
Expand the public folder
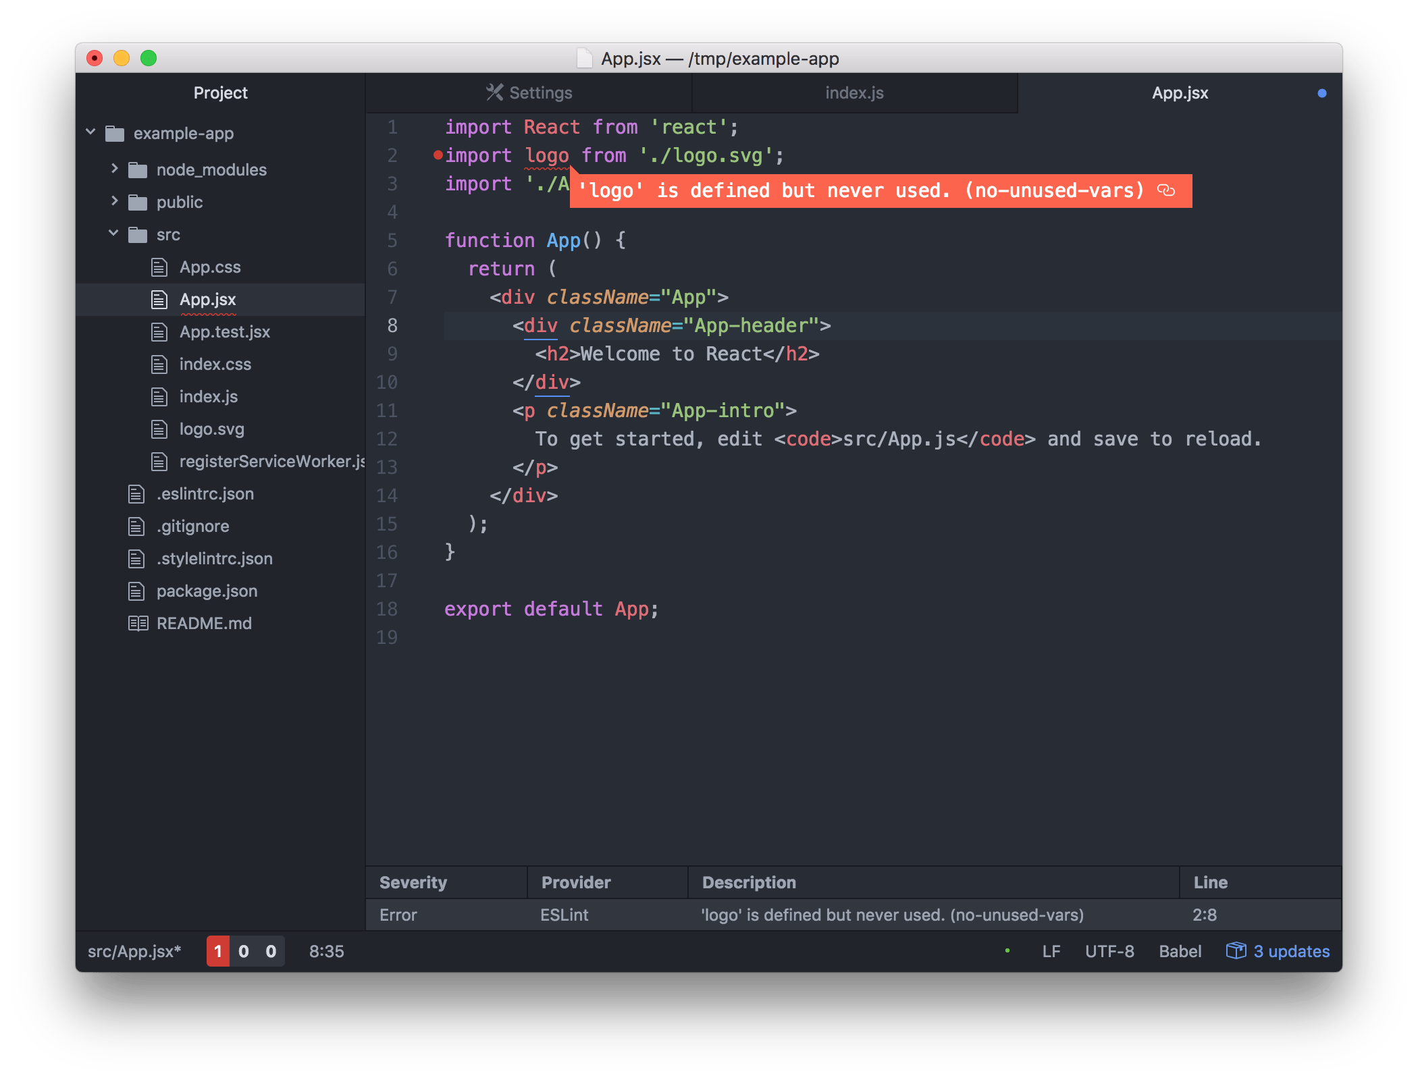[113, 202]
